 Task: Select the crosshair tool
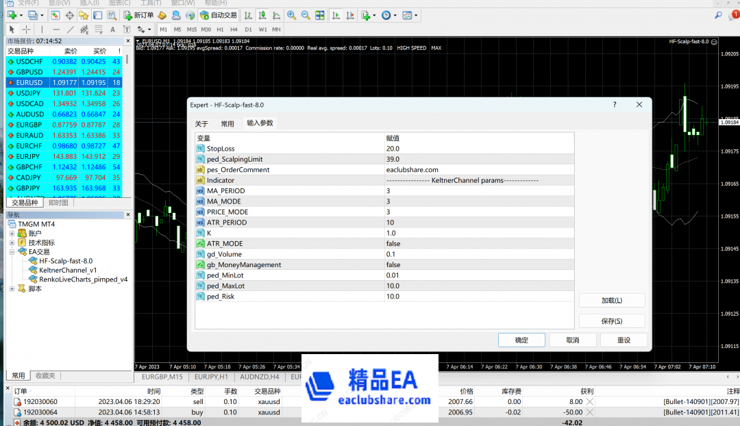coord(25,29)
